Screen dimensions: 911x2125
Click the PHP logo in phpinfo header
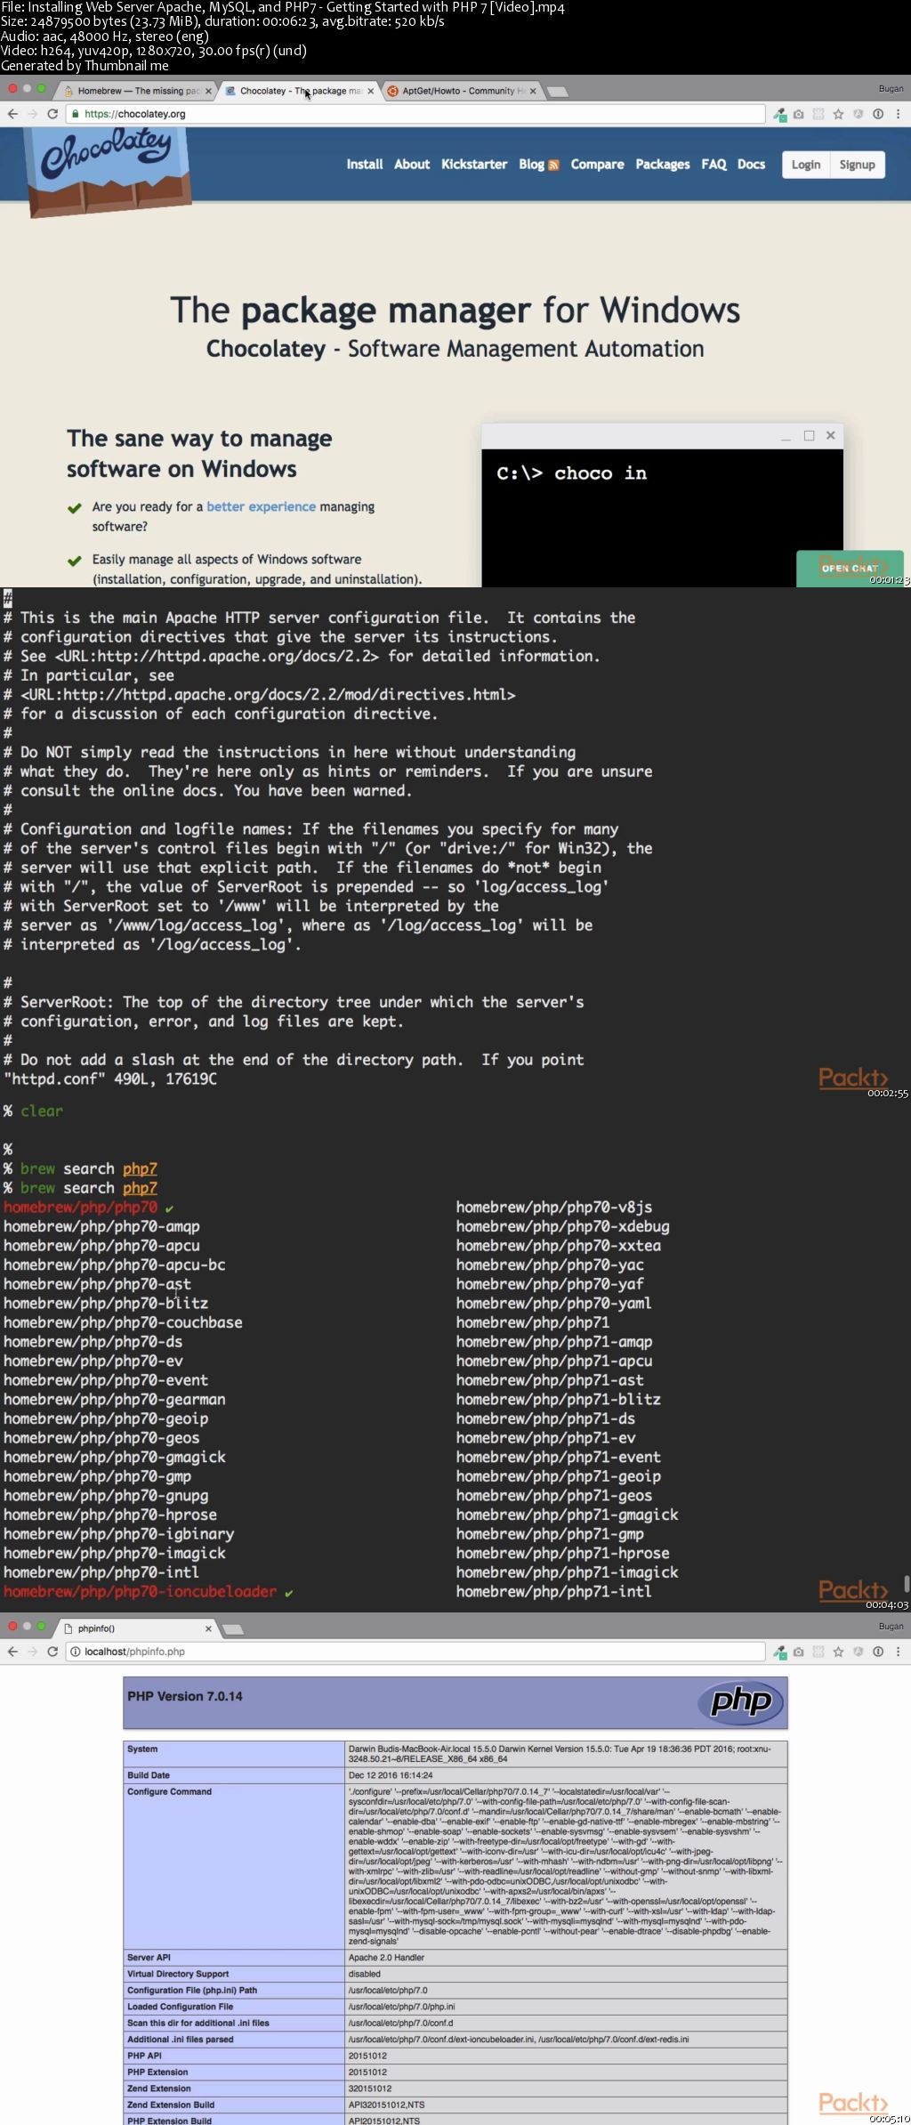pyautogui.click(x=741, y=1701)
